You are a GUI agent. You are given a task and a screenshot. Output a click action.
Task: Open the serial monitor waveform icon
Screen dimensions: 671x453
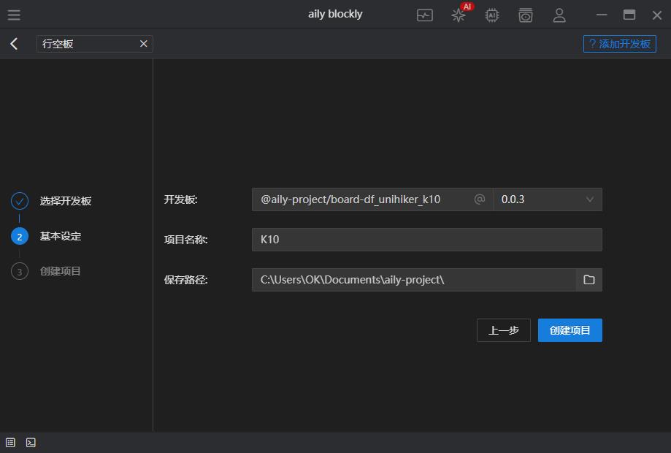pos(424,15)
